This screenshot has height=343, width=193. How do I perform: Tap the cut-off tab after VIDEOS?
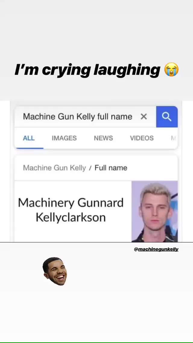[x=173, y=138]
